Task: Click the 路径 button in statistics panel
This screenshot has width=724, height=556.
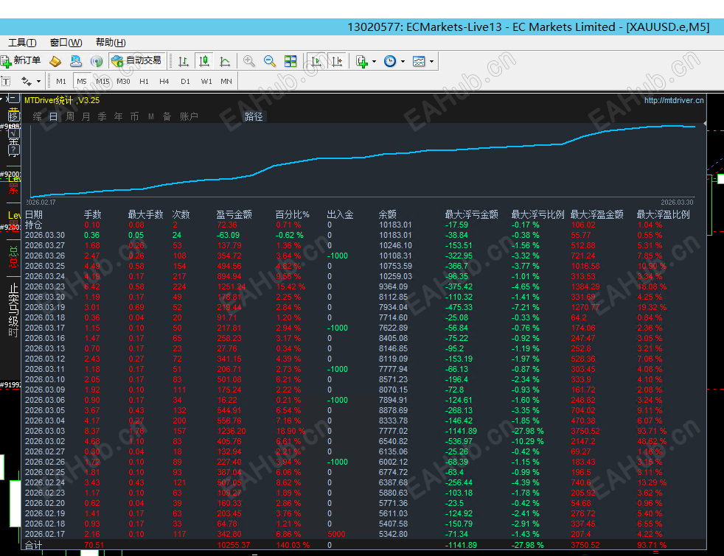Action: click(x=254, y=116)
